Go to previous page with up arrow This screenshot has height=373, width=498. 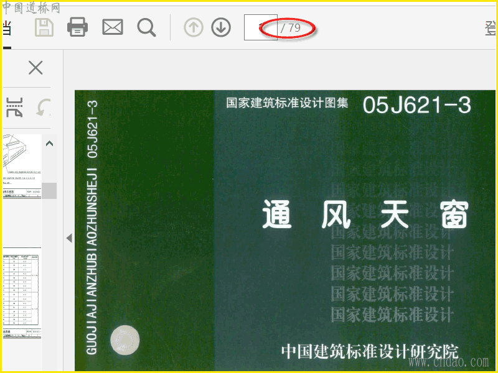[194, 27]
